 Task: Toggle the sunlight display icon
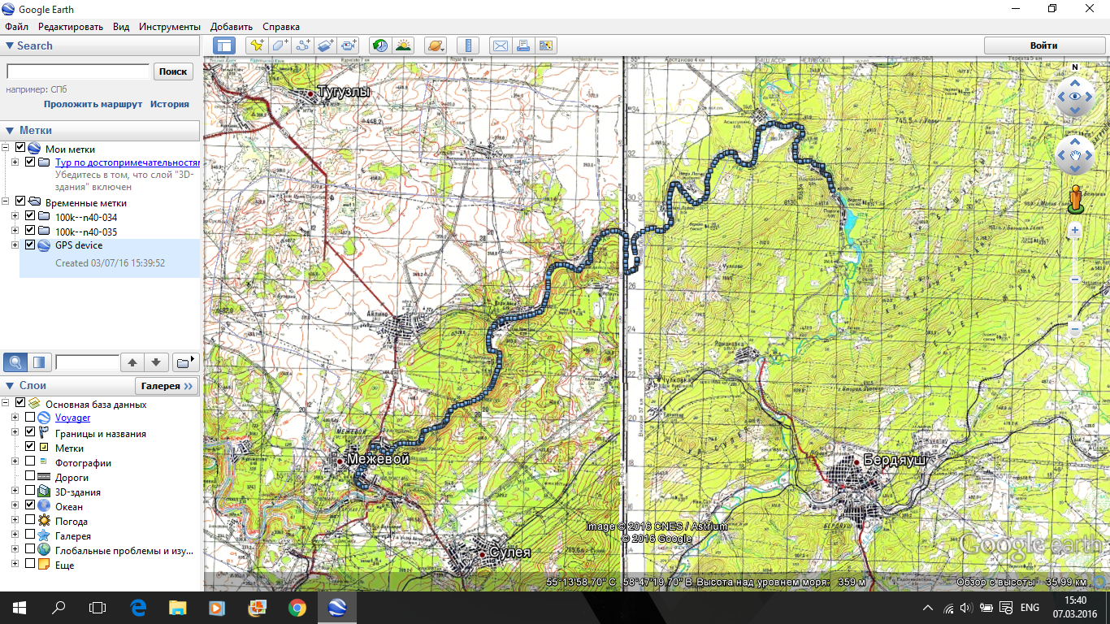[x=402, y=45]
